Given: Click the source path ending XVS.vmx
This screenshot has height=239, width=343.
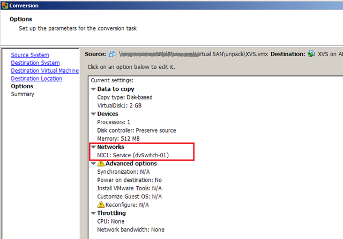Looking at the screenshot, I should pos(193,54).
